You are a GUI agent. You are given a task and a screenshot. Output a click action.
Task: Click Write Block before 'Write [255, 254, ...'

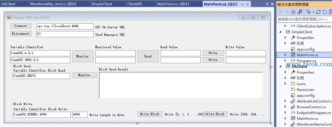pyautogui.click(x=215, y=114)
